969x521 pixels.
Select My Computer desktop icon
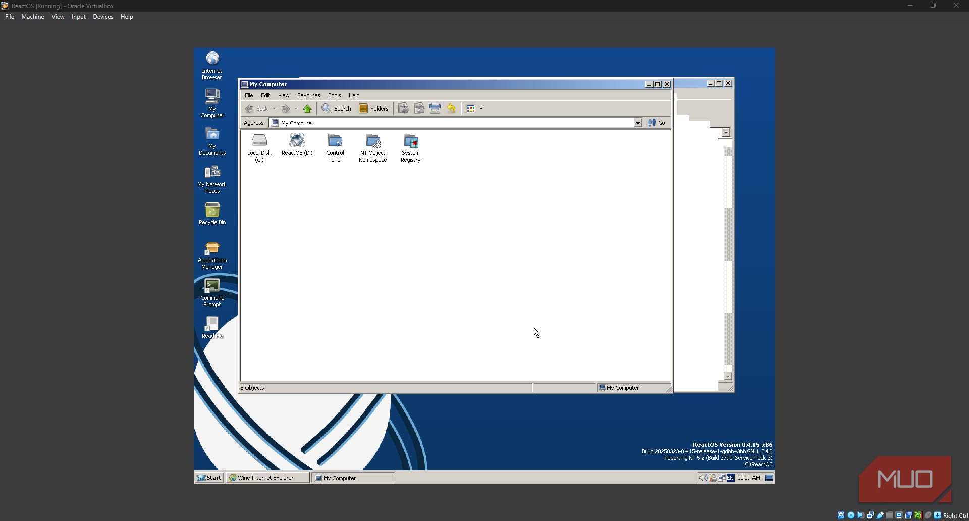[x=212, y=103]
